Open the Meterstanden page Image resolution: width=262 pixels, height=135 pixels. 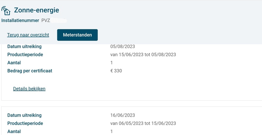click(x=77, y=35)
